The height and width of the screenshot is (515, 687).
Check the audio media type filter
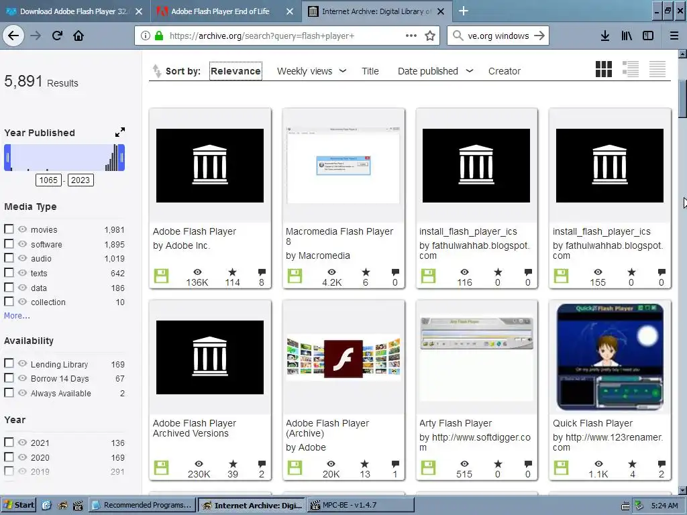(9, 258)
